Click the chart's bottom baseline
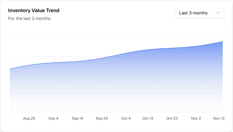 (116, 112)
